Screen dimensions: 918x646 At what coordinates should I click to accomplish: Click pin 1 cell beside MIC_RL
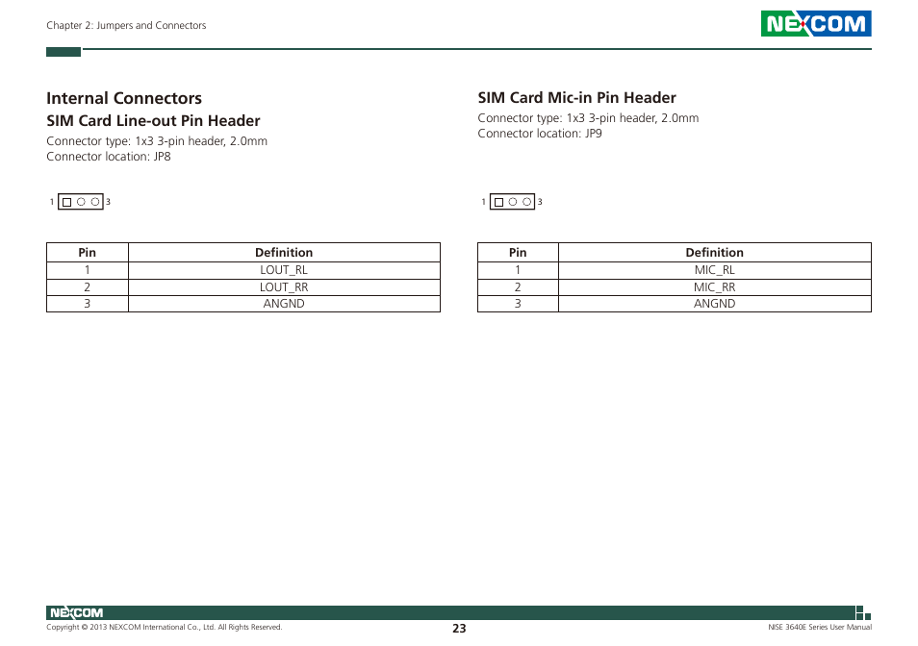(x=518, y=270)
